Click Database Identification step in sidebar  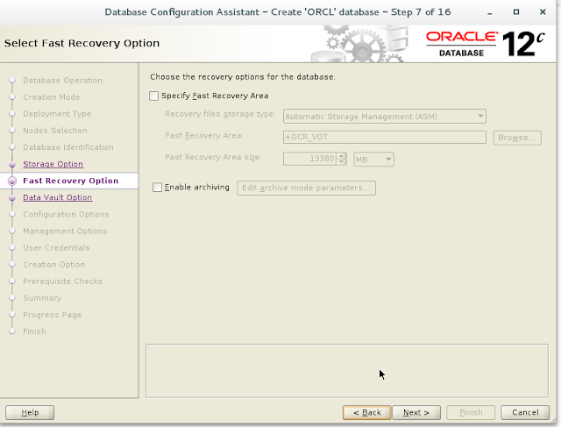(x=68, y=147)
